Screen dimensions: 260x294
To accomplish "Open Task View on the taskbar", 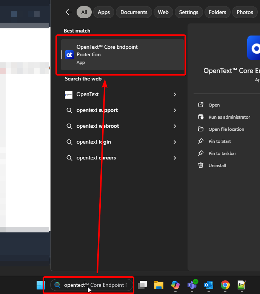I will [x=142, y=285].
